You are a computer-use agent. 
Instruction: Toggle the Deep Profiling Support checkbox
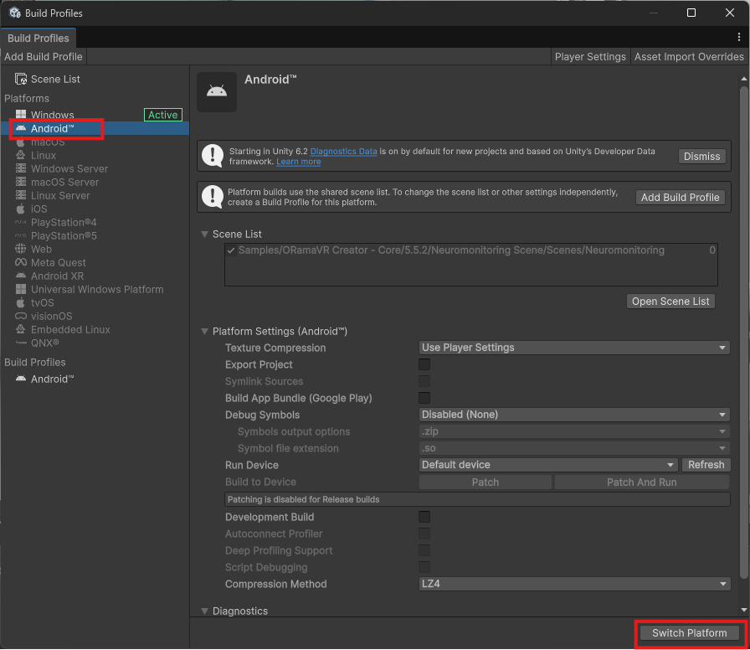click(424, 550)
